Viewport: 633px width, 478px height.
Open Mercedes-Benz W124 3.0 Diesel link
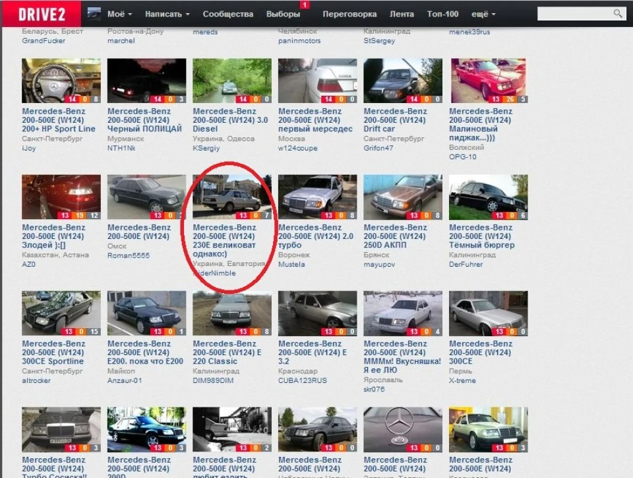tap(230, 120)
